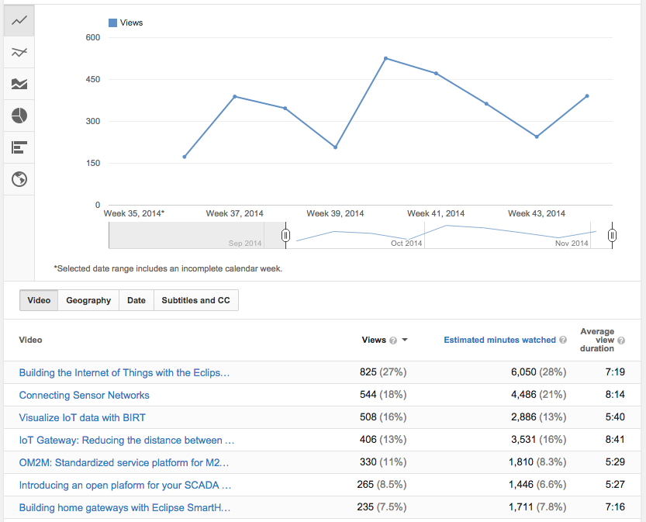This screenshot has height=522, width=646.
Task: Click the 235 (7.5%) views cell
Action: click(382, 506)
